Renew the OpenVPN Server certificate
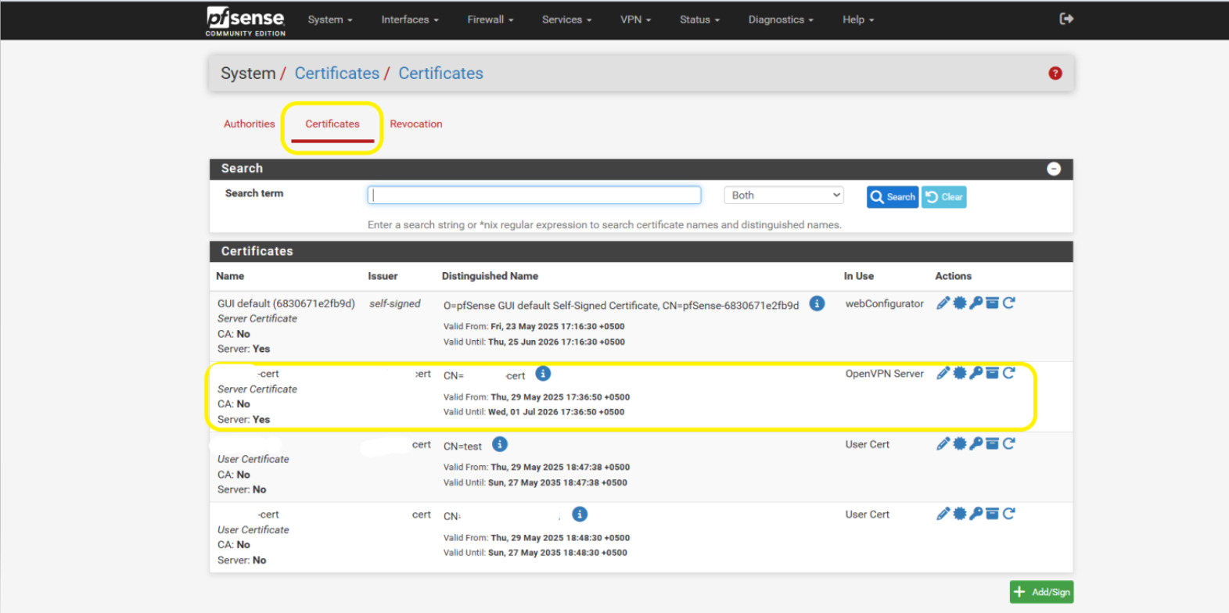This screenshot has width=1229, height=613. 1008,374
